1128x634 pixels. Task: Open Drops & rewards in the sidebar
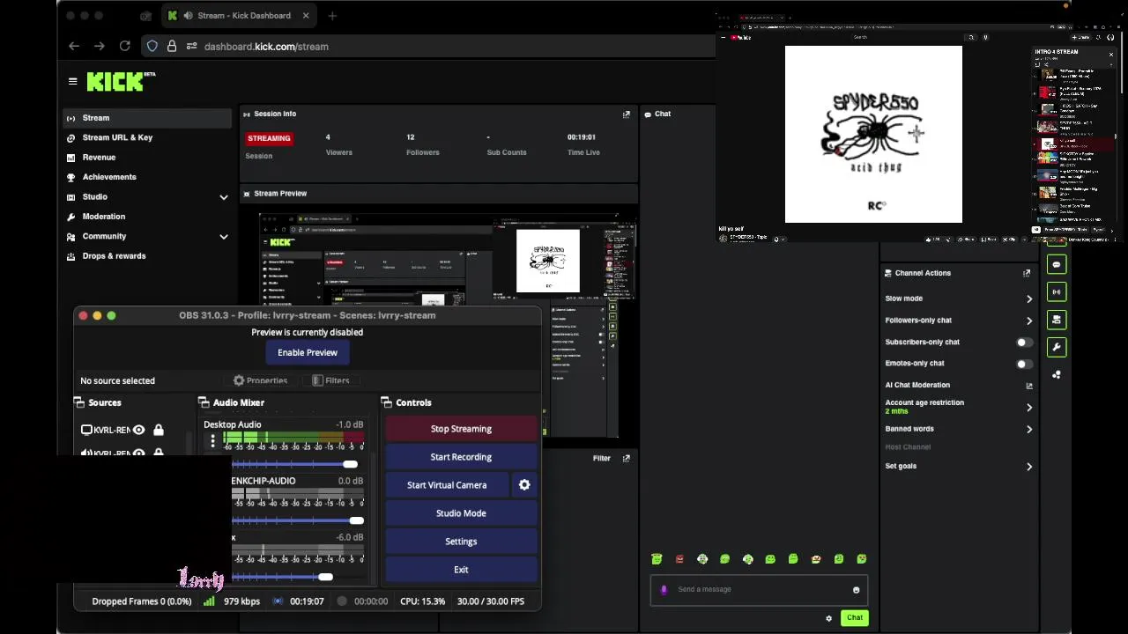114,256
